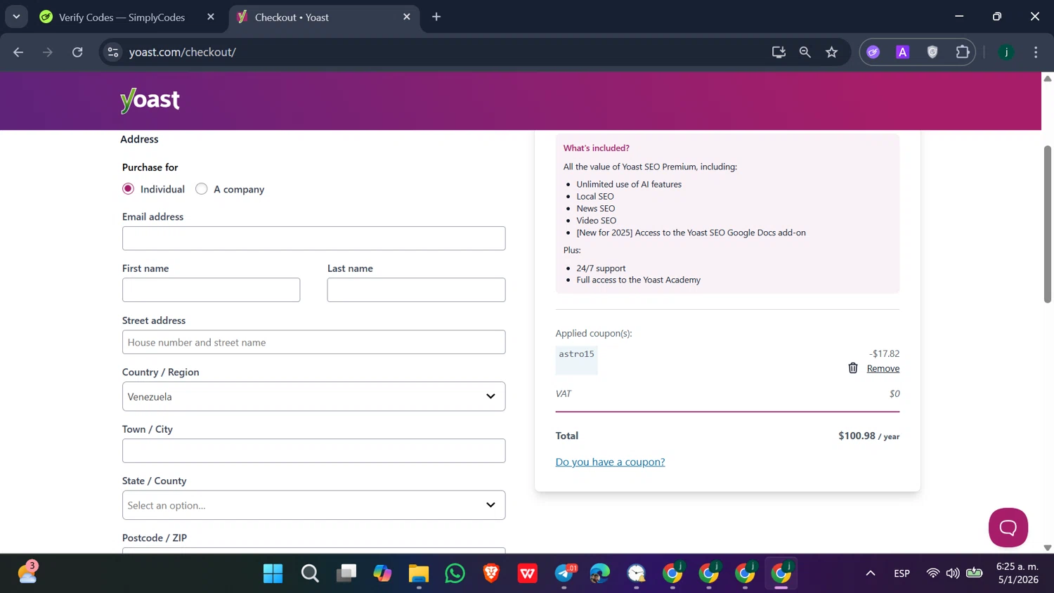
Task: Click the Street address field
Action: (x=313, y=342)
